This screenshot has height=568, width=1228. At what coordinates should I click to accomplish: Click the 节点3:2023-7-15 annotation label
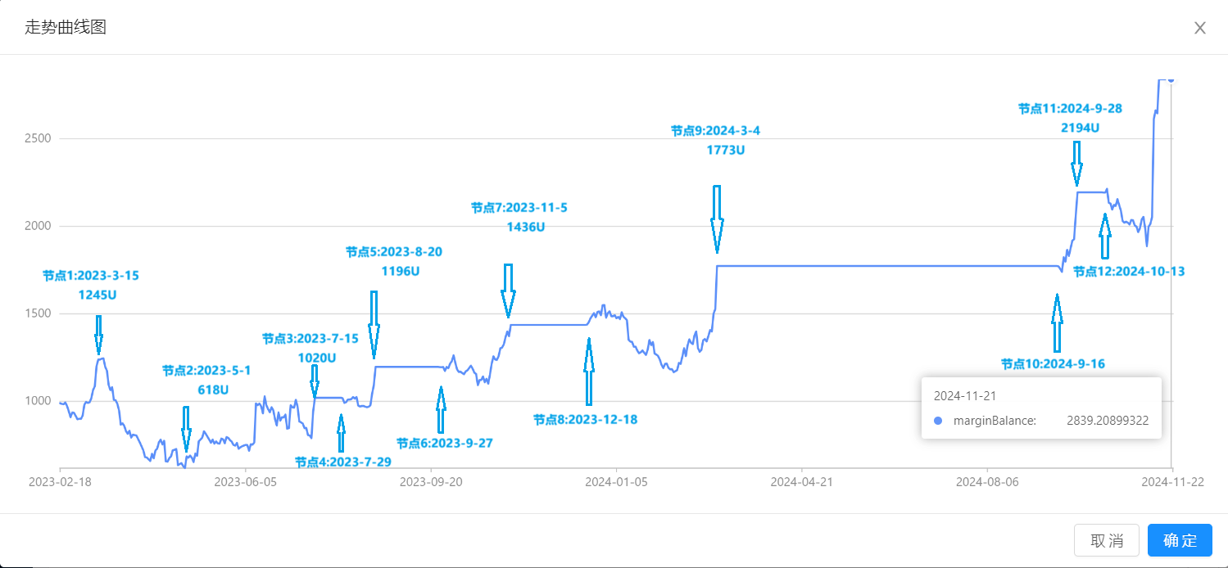[x=310, y=338]
